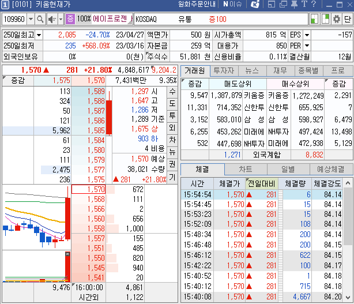The width and height of the screenshot is (354, 304).
Task: Click the 단 button
Action: pyautogui.click(x=348, y=19)
